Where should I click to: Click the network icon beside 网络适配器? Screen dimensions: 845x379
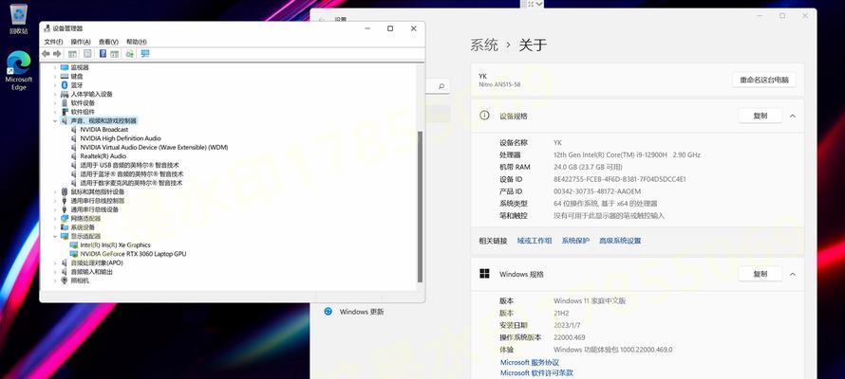pos(65,218)
